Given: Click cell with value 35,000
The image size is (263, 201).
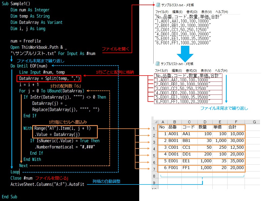Looking at the screenshot, I should [x=236, y=161].
